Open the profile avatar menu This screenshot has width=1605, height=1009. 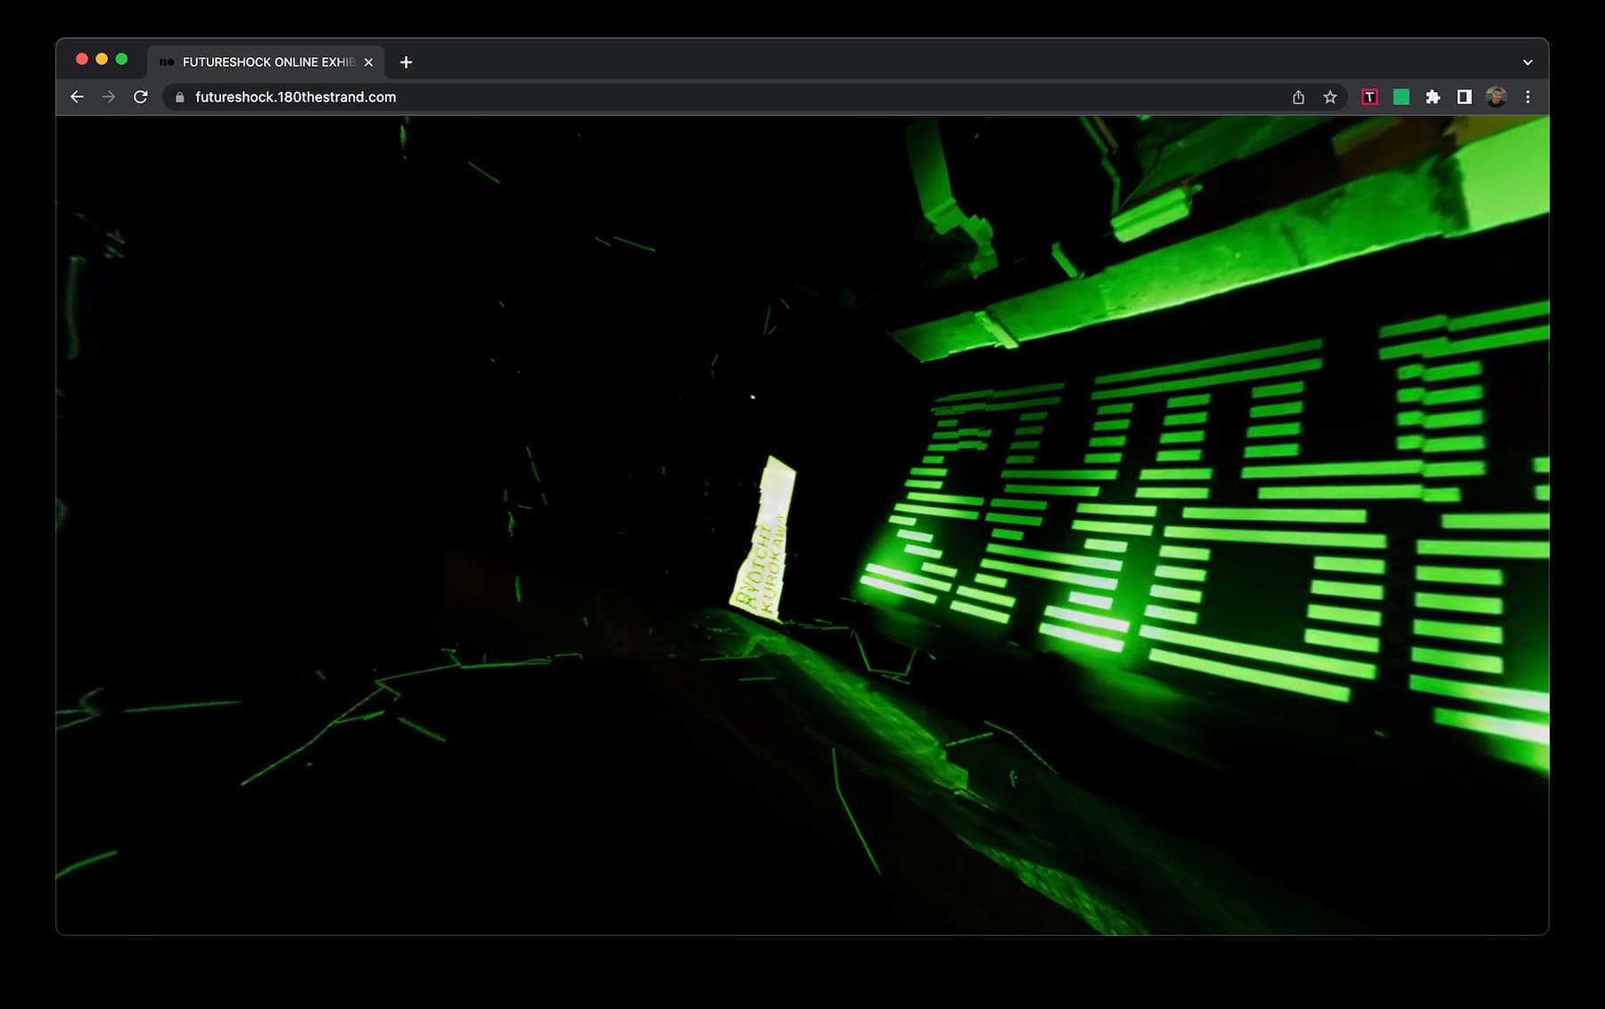tap(1496, 97)
